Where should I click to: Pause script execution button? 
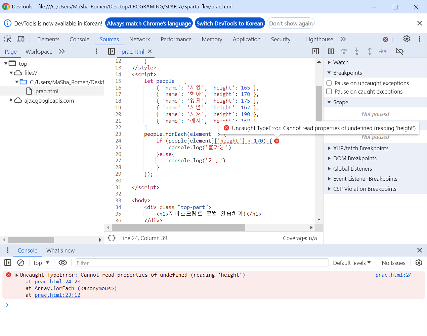tap(331, 51)
